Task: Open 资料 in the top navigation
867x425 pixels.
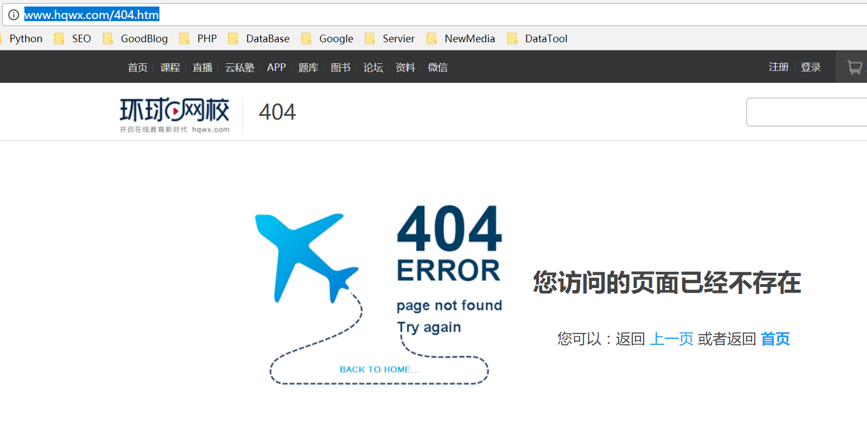Action: click(x=406, y=67)
